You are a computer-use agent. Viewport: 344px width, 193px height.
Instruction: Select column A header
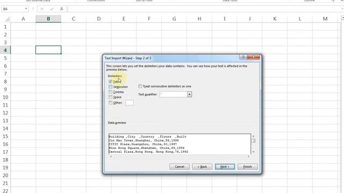(23, 19)
